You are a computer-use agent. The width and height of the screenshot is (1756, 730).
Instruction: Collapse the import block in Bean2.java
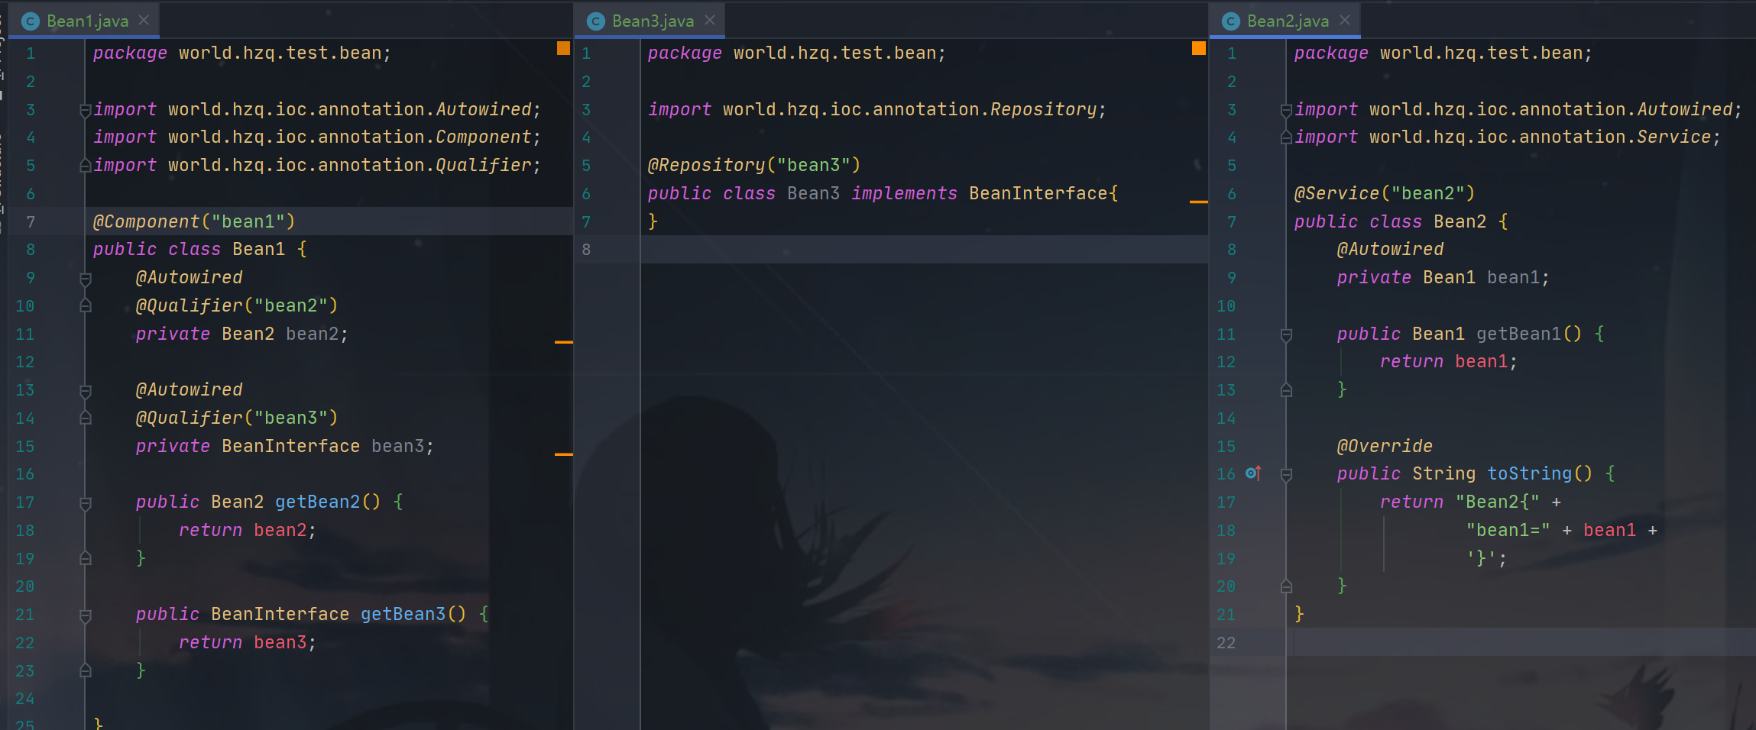click(x=1286, y=109)
